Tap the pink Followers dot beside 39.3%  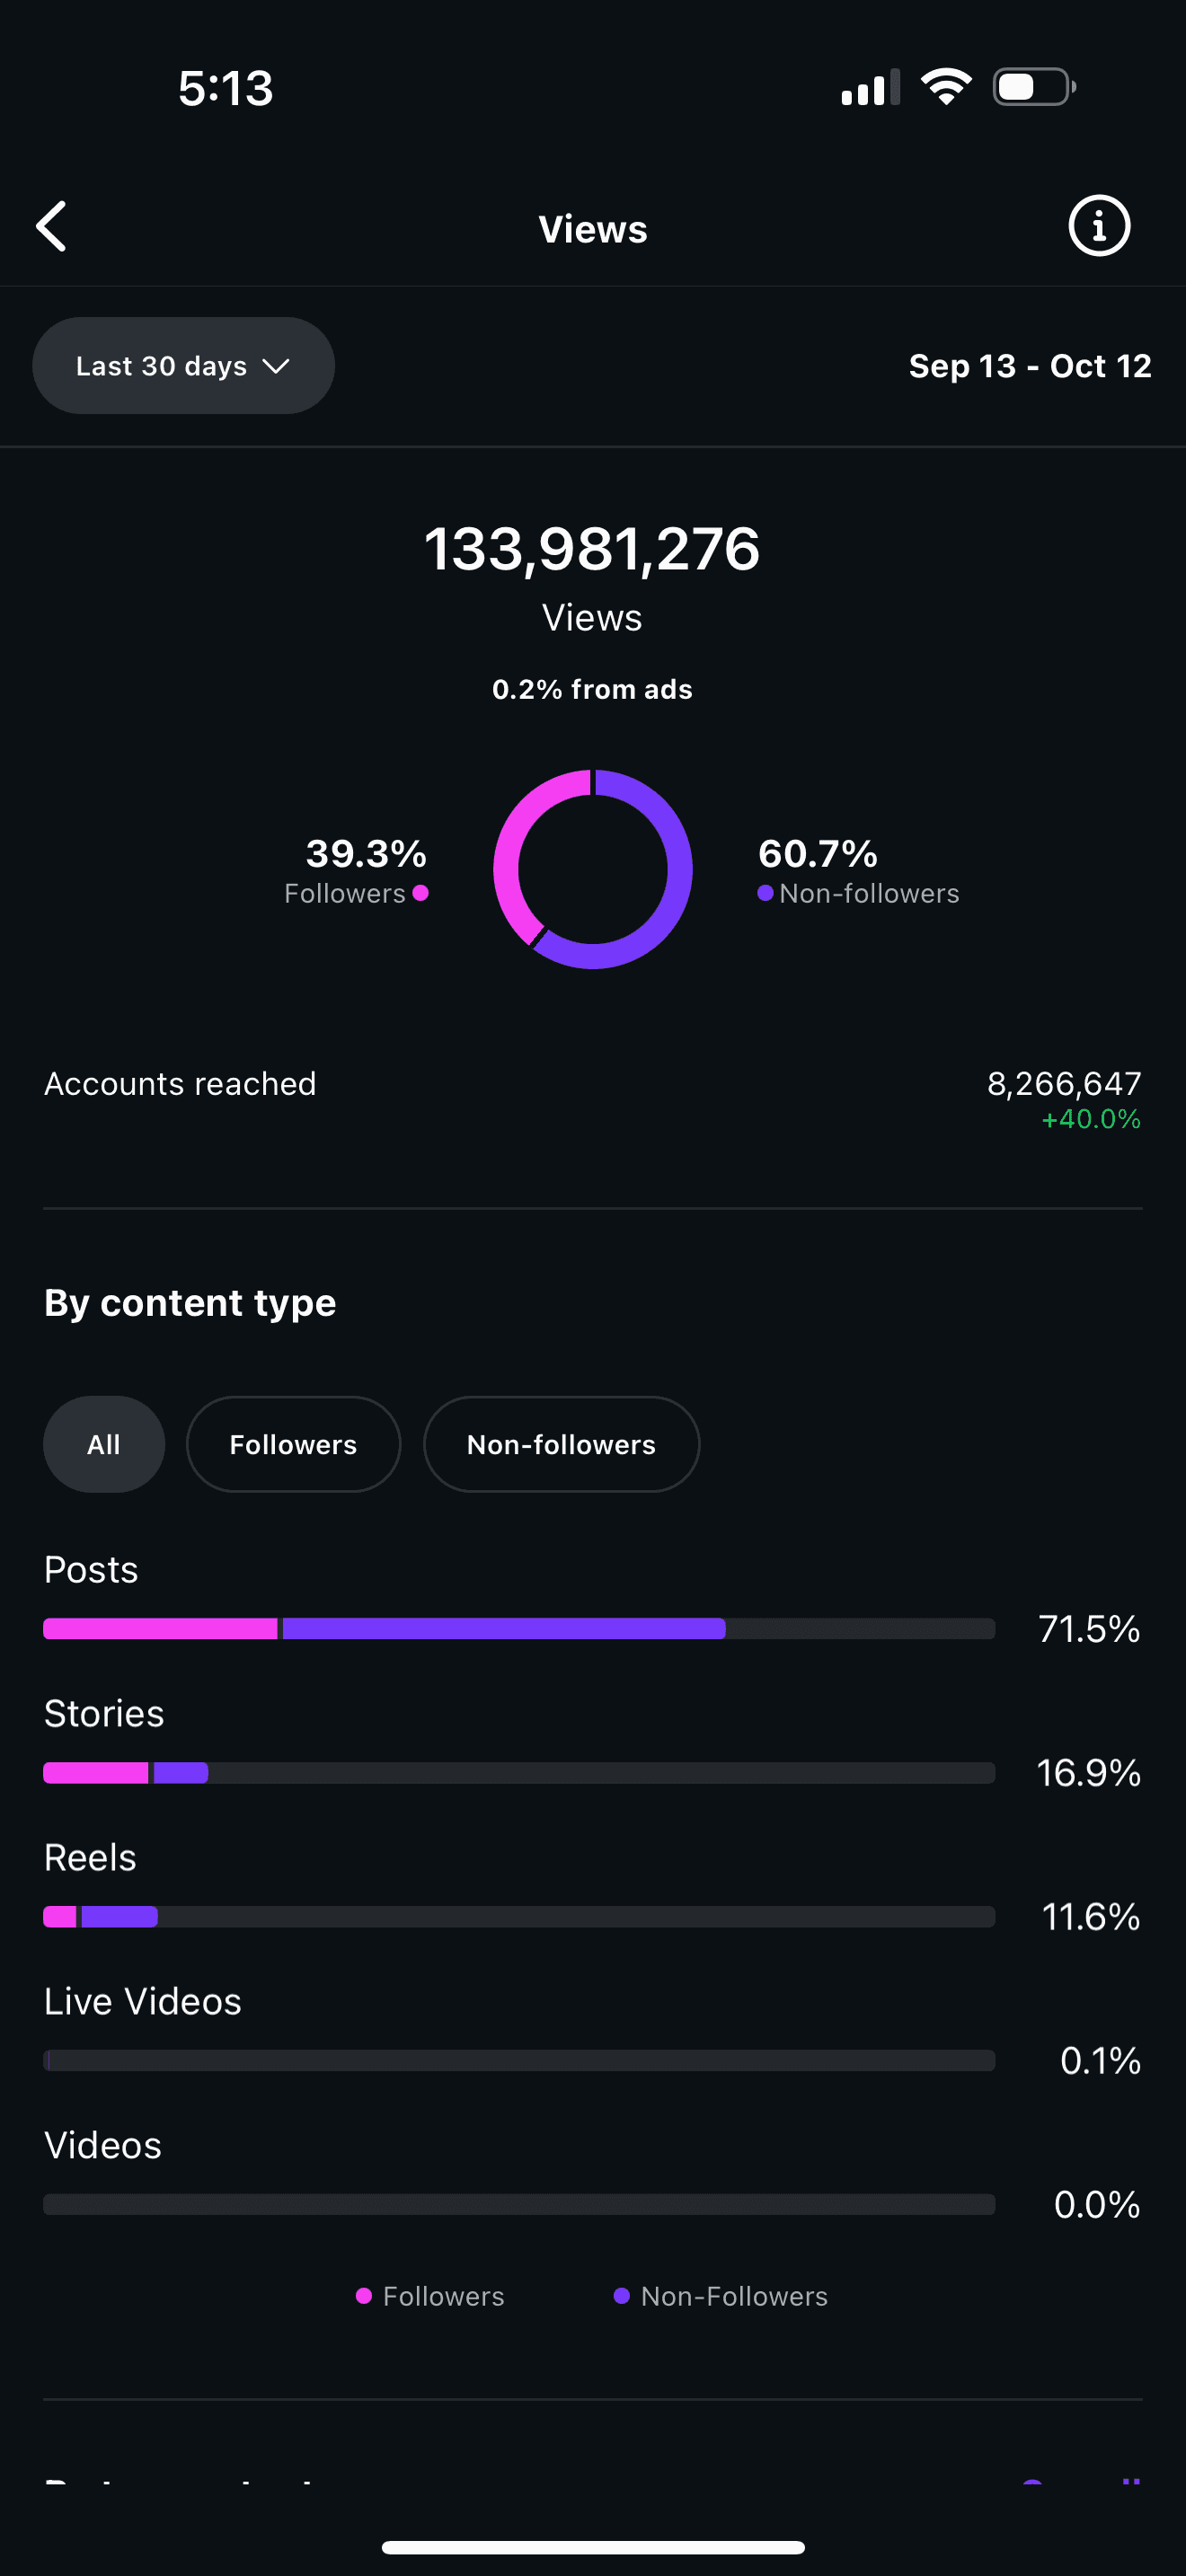click(x=421, y=893)
